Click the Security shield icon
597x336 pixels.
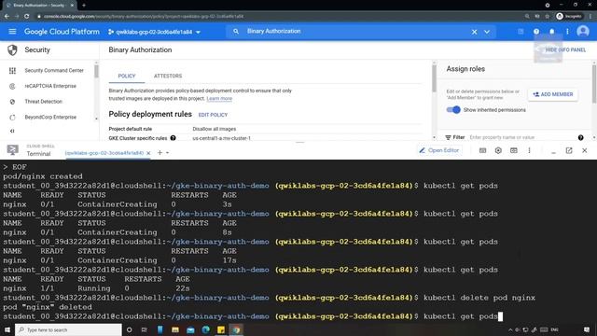point(12,49)
